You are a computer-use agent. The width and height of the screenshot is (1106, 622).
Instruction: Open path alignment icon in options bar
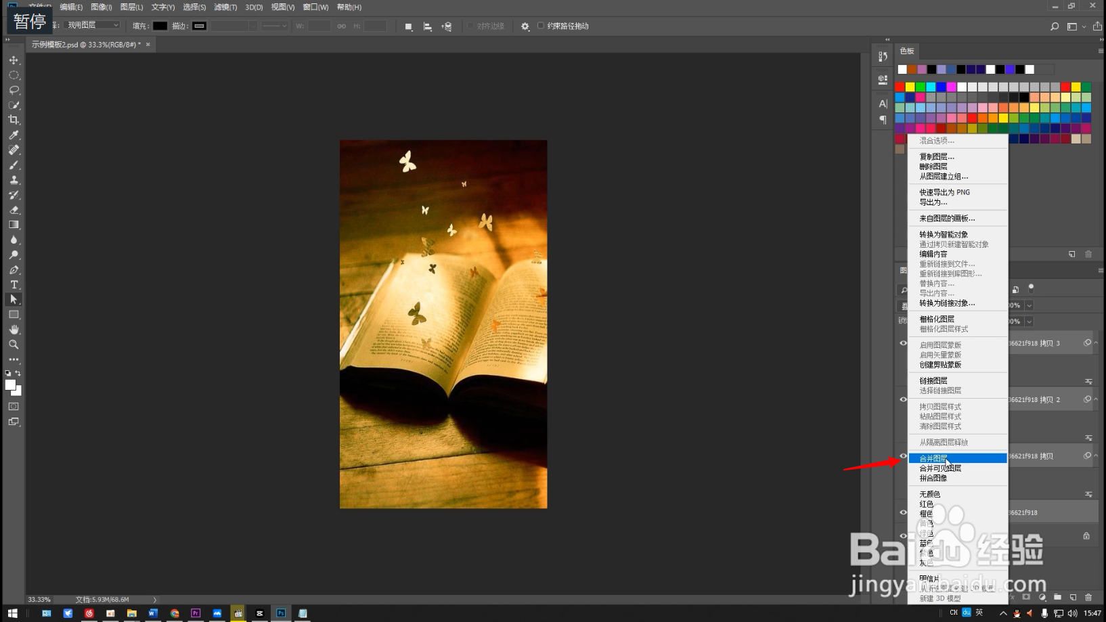(x=427, y=26)
